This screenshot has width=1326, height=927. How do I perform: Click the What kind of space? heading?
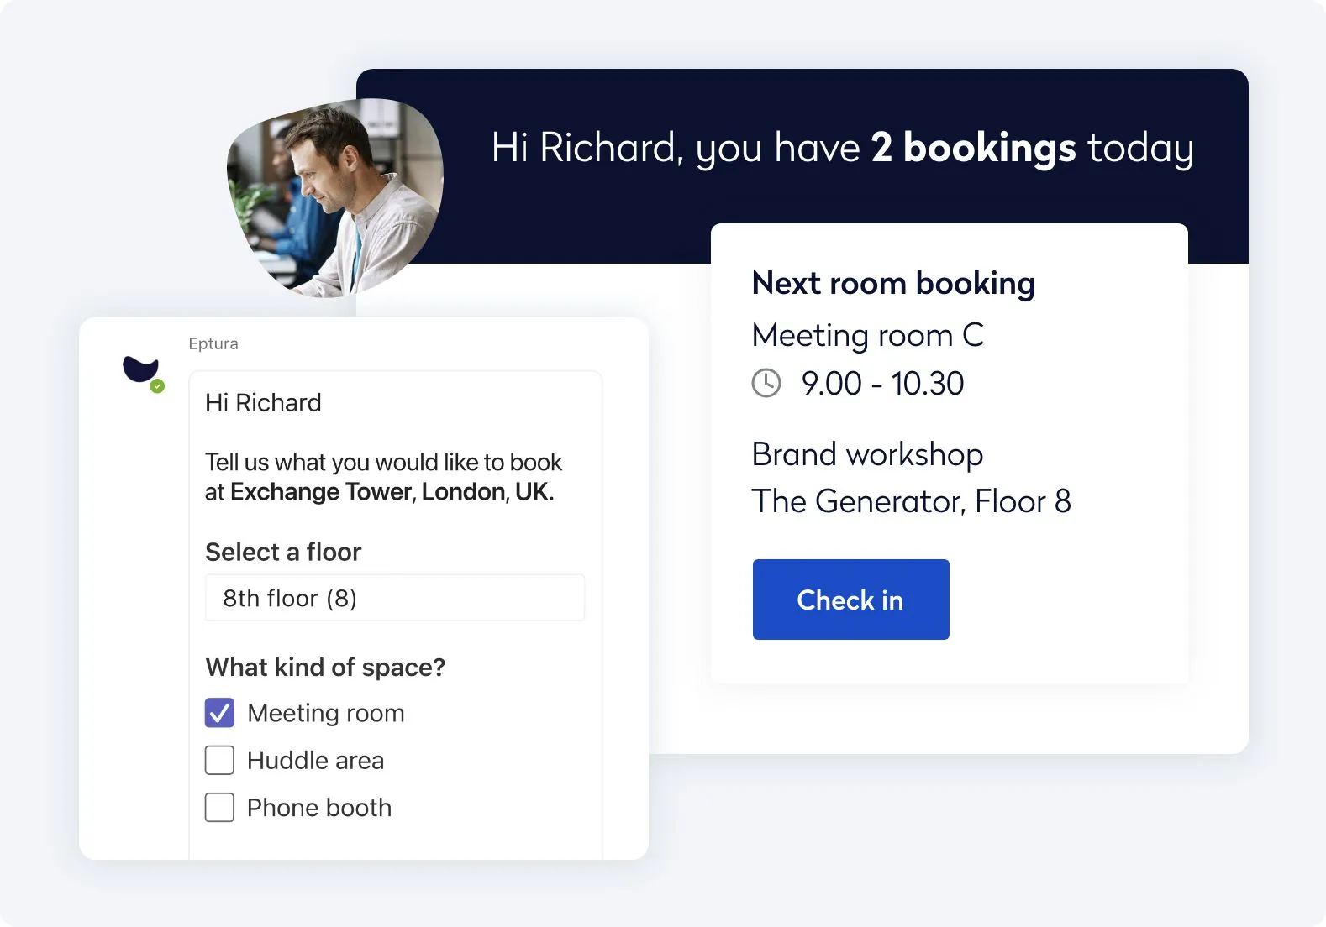tap(325, 667)
